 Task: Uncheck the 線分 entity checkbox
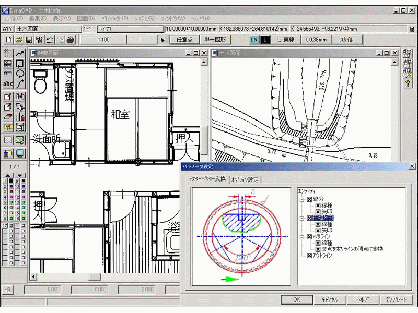309,199
